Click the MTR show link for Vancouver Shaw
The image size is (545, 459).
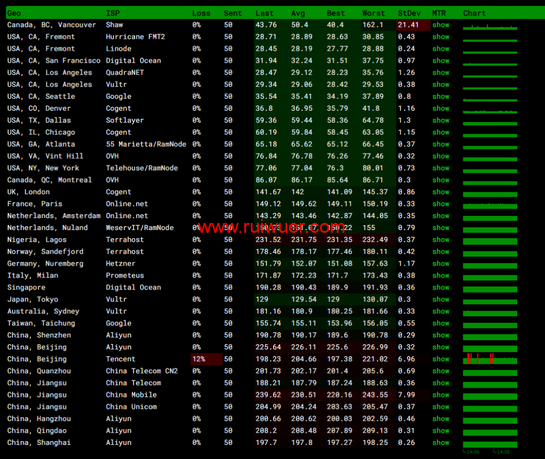[440, 25]
